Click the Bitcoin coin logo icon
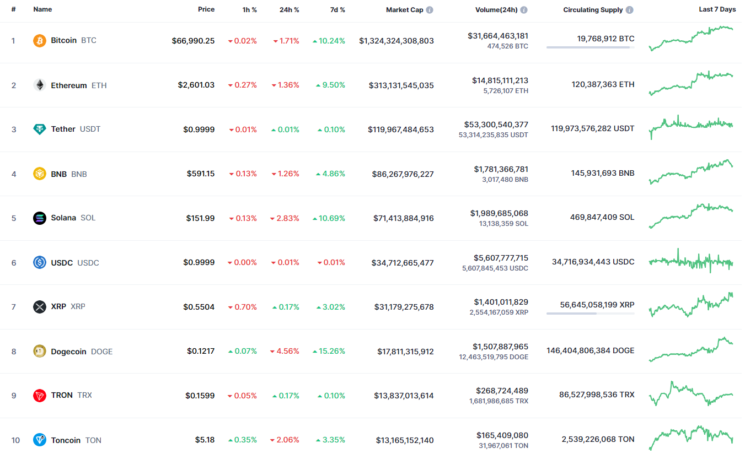 (40, 41)
